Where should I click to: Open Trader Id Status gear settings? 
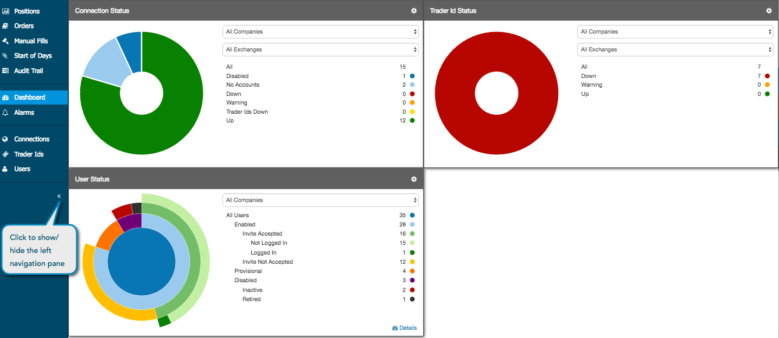click(x=769, y=11)
